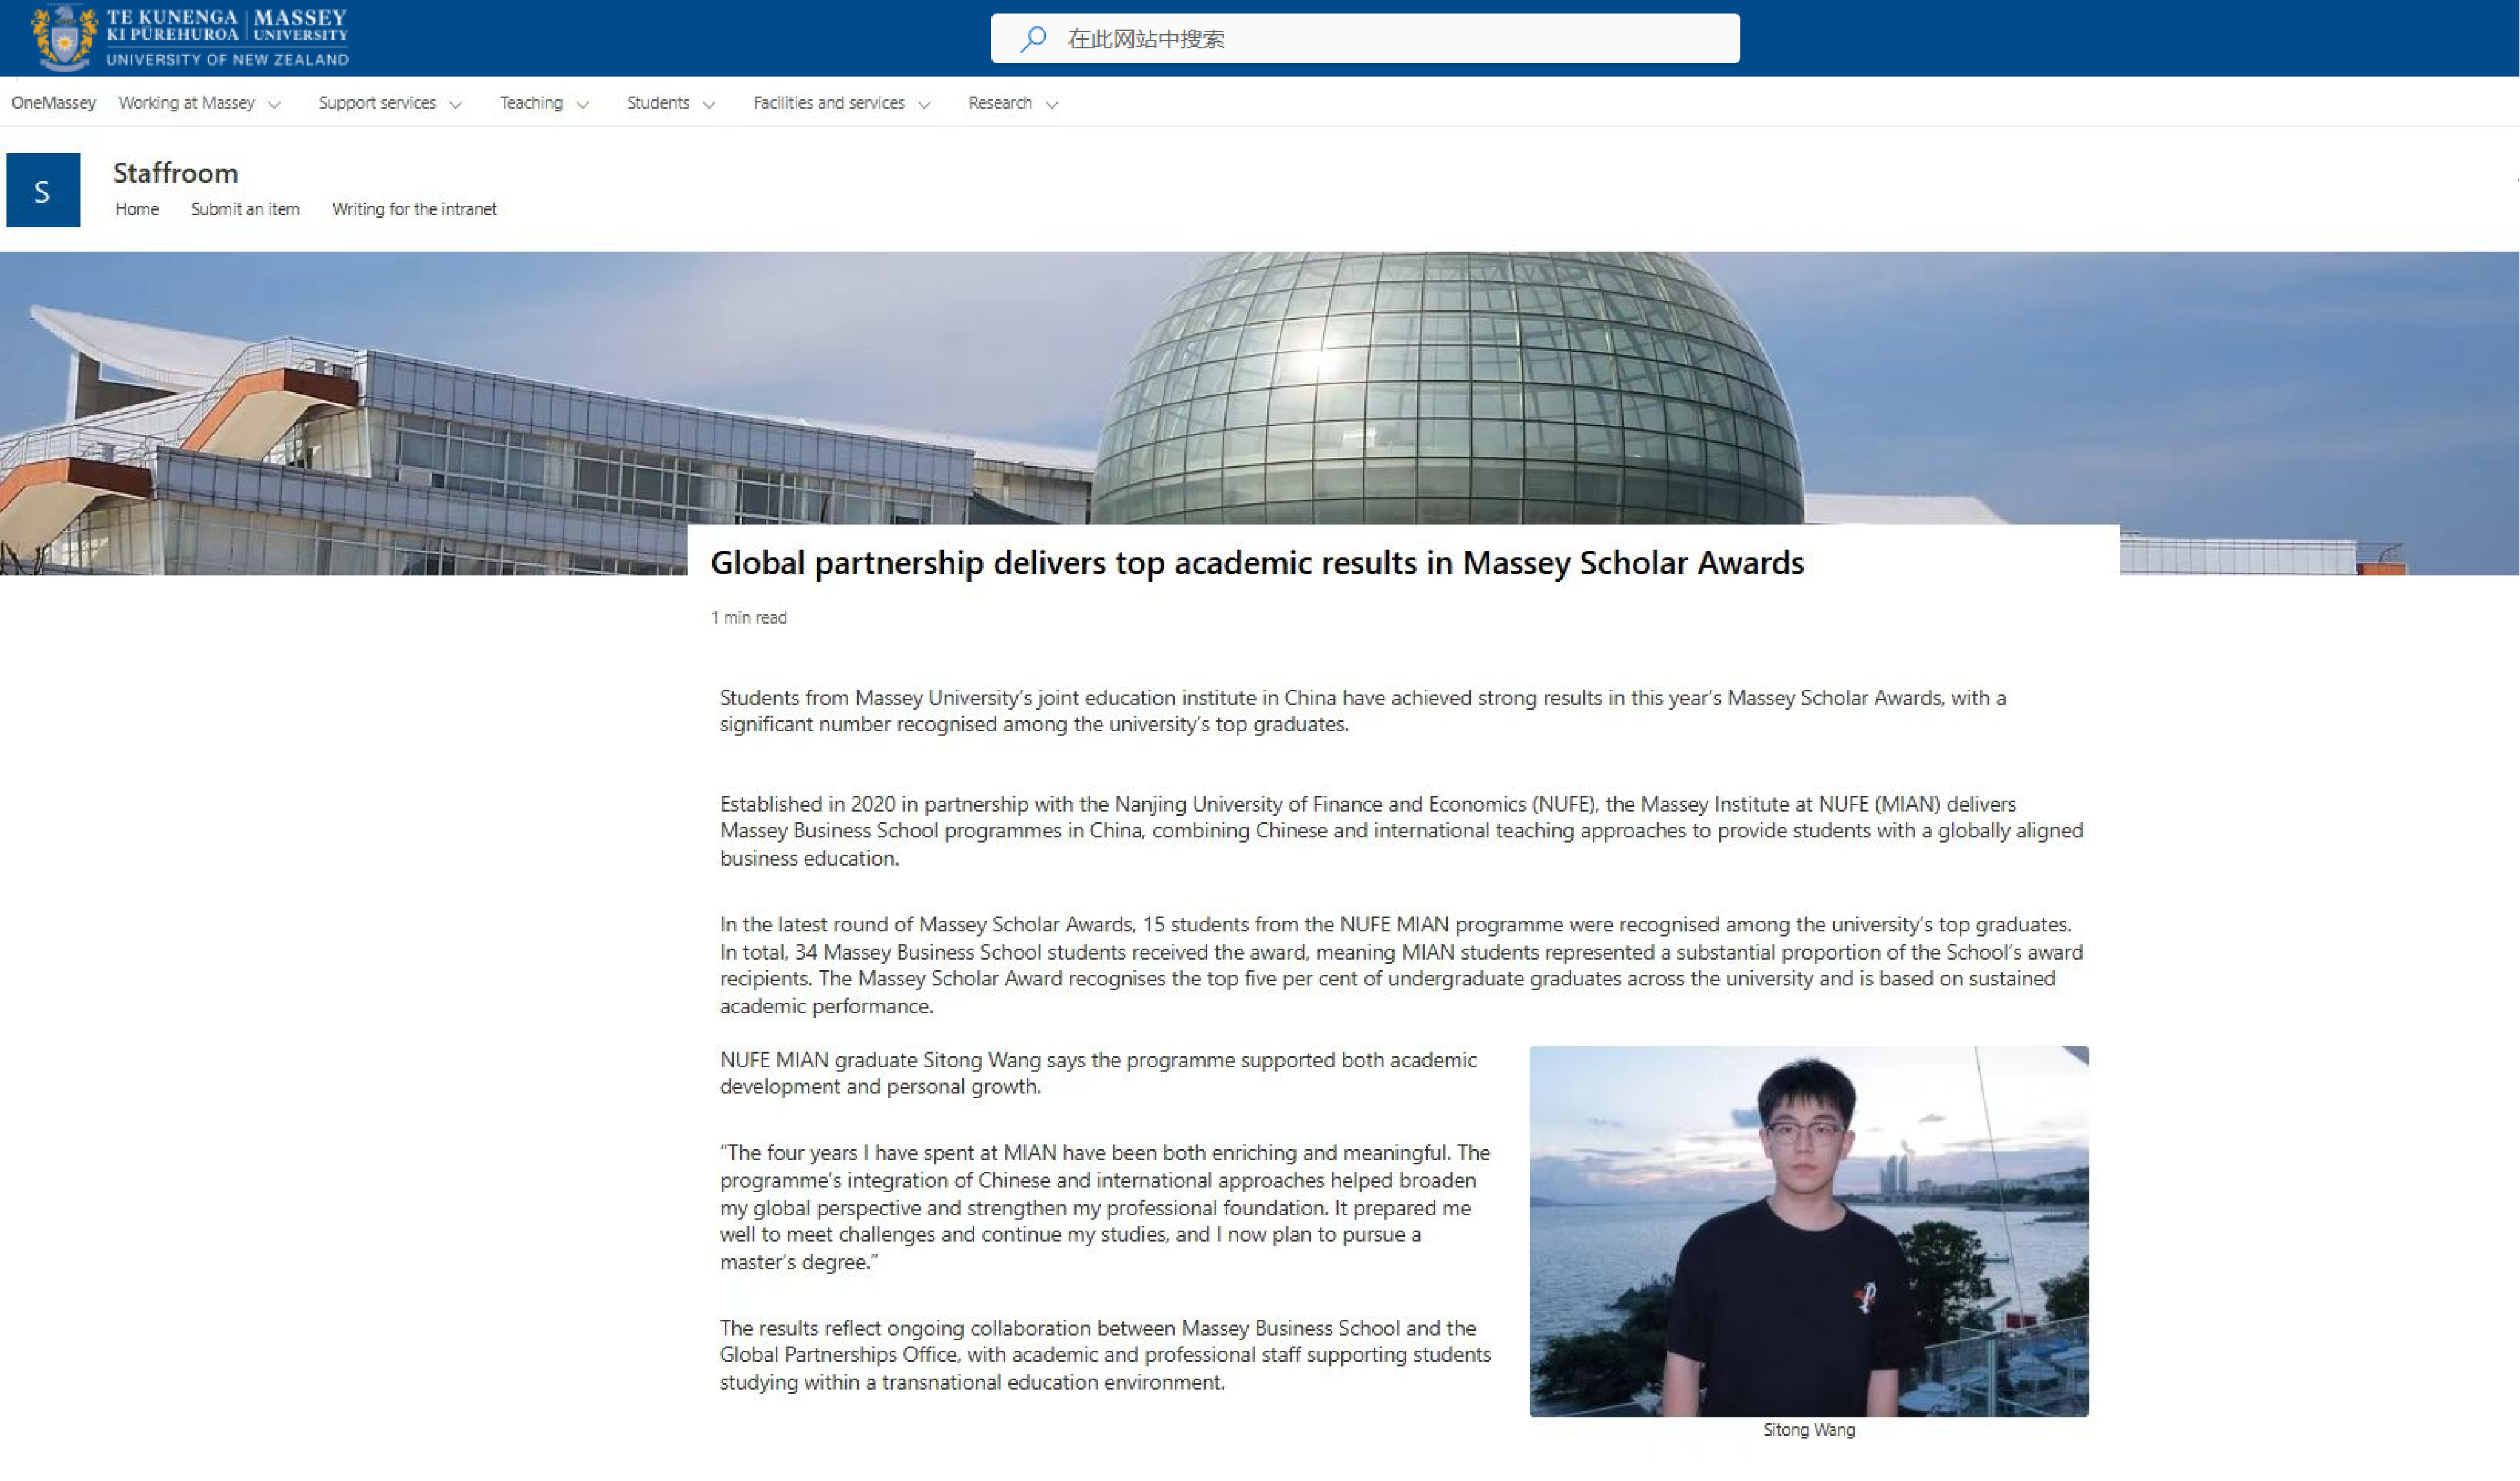Click the search magnifier icon
The height and width of the screenshot is (1481, 2520).
[x=1033, y=39]
